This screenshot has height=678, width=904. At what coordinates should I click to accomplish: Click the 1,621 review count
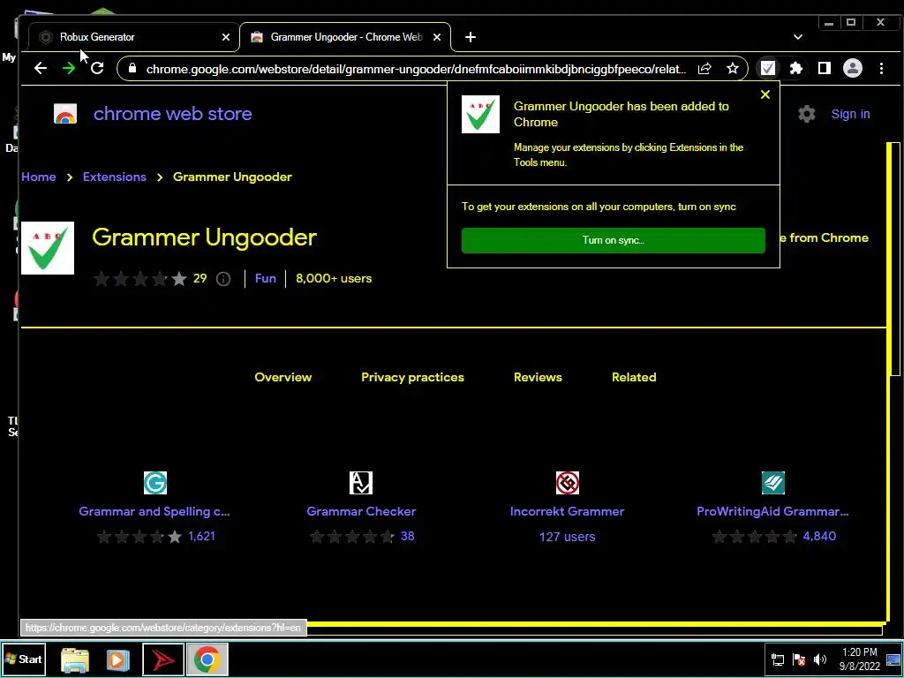pos(202,536)
